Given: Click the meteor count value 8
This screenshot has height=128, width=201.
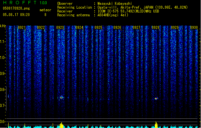Looking at the screenshot, I should (45, 15).
